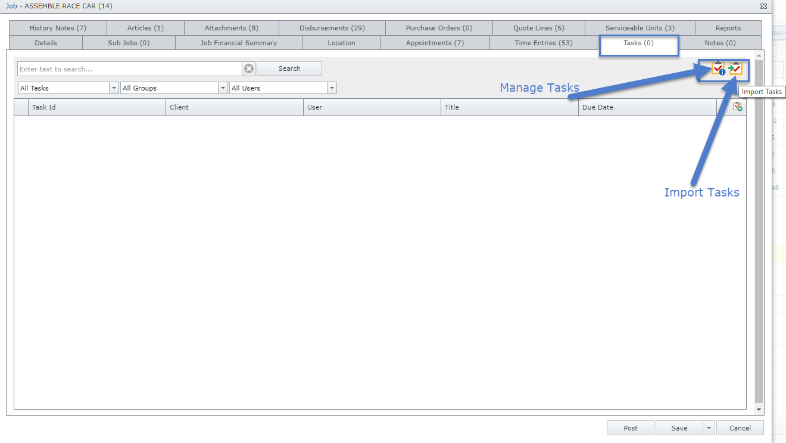The height and width of the screenshot is (443, 786).
Task: Switch to the Time Entries tab
Action: point(543,43)
